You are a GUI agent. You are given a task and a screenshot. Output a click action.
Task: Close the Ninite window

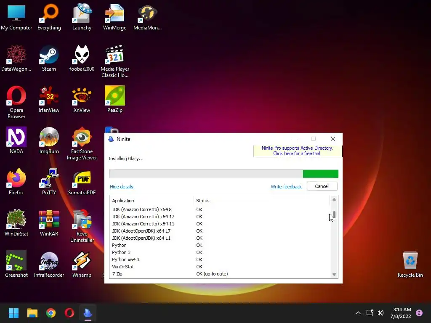click(x=333, y=139)
